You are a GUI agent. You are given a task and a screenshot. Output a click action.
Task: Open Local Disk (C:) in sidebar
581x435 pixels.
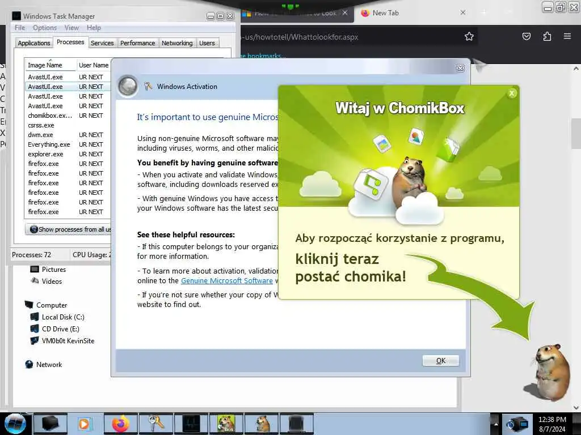tap(57, 317)
